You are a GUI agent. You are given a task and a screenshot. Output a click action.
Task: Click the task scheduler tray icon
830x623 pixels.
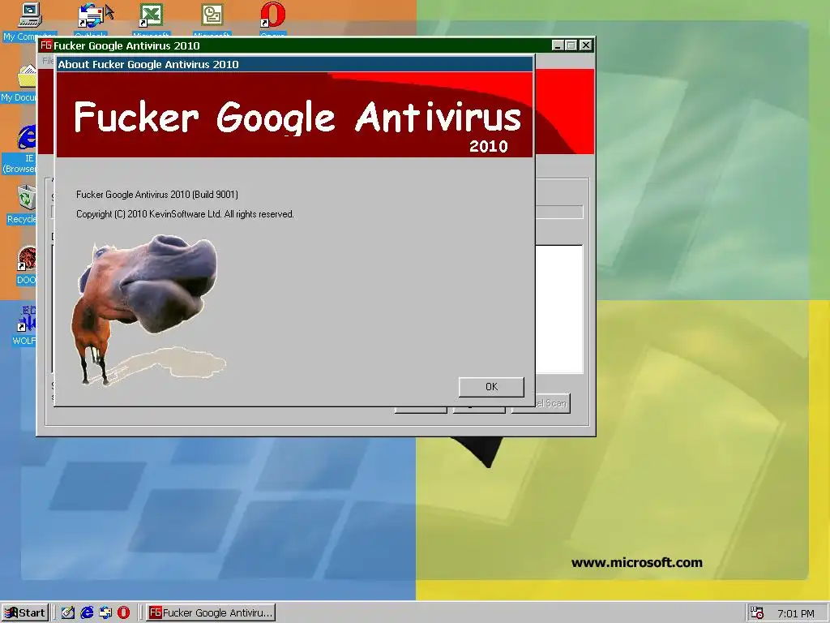pyautogui.click(x=757, y=613)
